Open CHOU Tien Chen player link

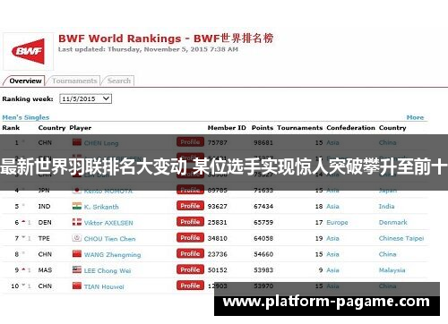pos(109,239)
